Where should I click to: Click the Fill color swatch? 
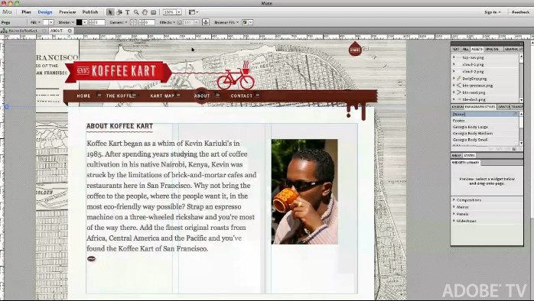pyautogui.click(x=46, y=22)
